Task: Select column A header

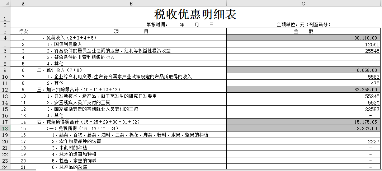Action: click(23, 4)
